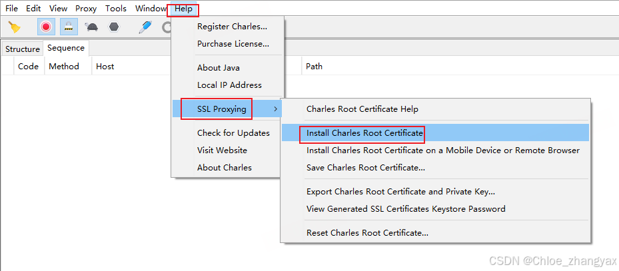Screen dimensions: 619x271
Task: Open Charles Root Certificate Help
Action: click(x=435, y=109)
